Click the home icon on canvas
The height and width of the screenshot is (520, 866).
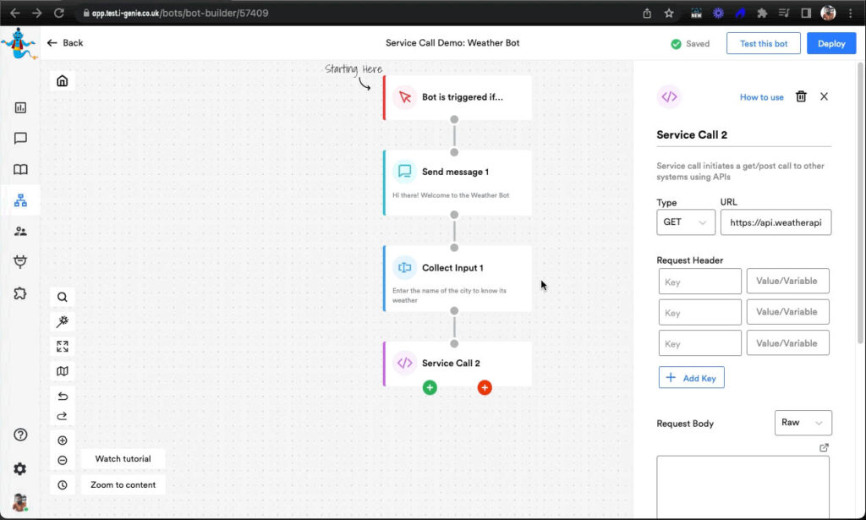pyautogui.click(x=63, y=81)
